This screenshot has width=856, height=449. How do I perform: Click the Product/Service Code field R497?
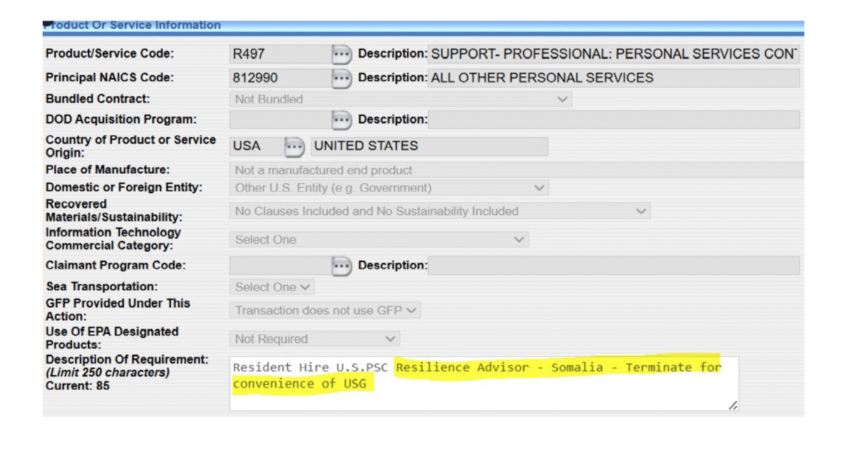click(279, 54)
